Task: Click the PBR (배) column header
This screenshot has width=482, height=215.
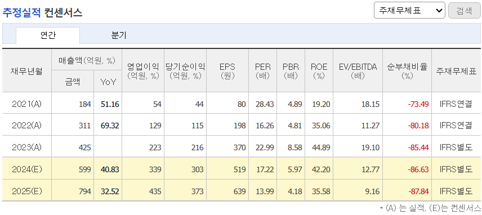Action: pyautogui.click(x=291, y=71)
